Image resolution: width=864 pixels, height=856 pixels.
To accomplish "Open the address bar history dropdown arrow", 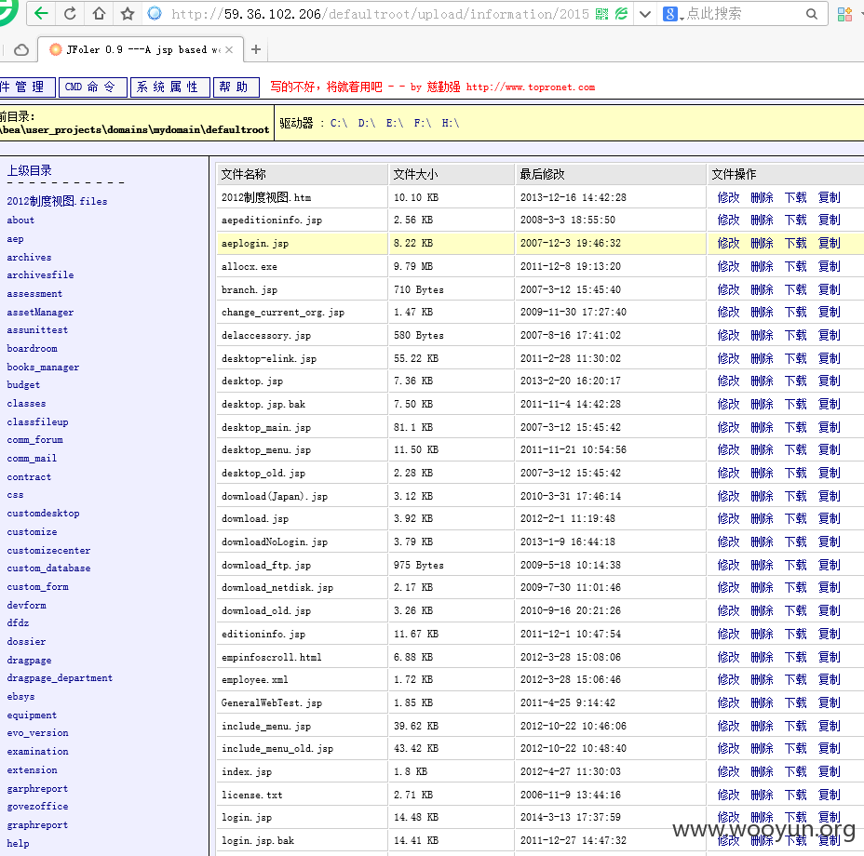I will click(x=645, y=14).
